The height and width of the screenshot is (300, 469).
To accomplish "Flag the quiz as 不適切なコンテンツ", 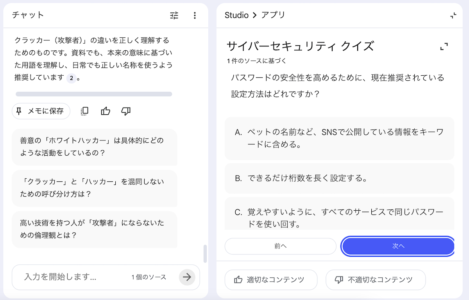I will pos(375,280).
